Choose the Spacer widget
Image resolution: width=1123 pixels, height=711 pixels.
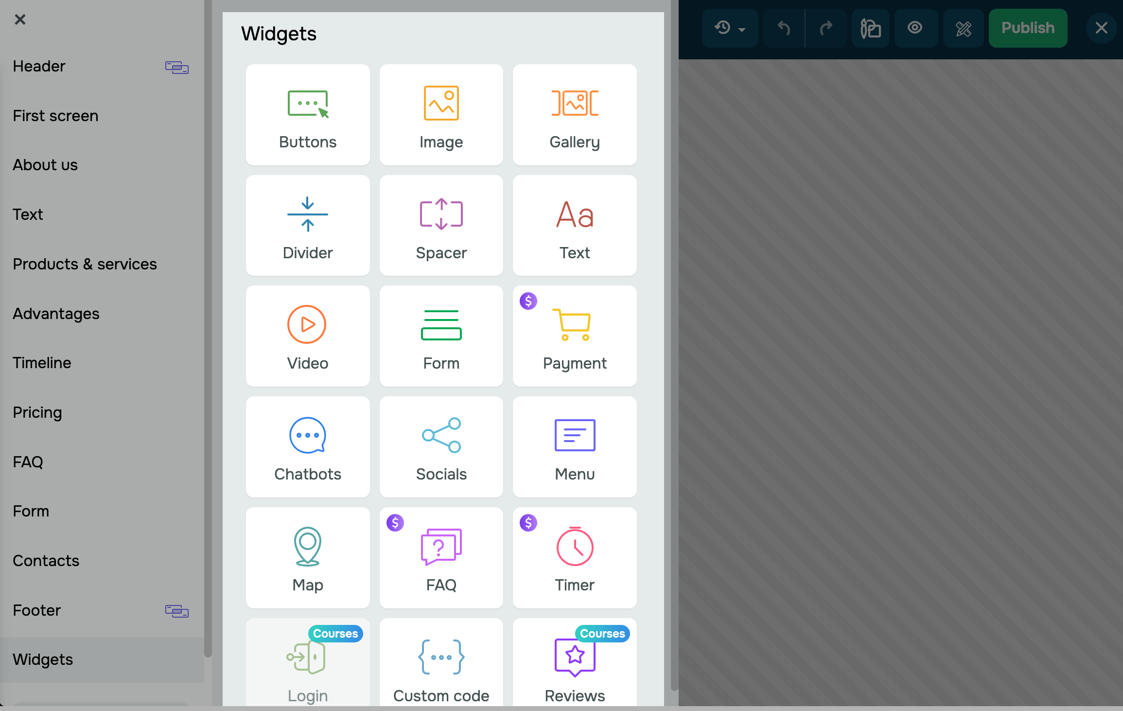(441, 226)
